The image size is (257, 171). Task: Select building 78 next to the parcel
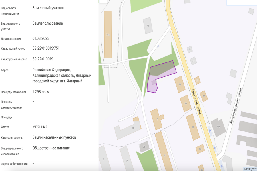(180, 84)
